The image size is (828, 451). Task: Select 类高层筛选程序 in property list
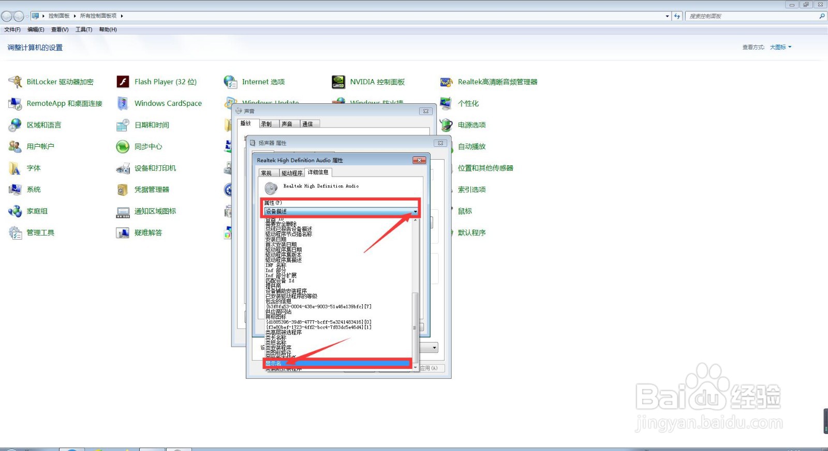[284, 333]
